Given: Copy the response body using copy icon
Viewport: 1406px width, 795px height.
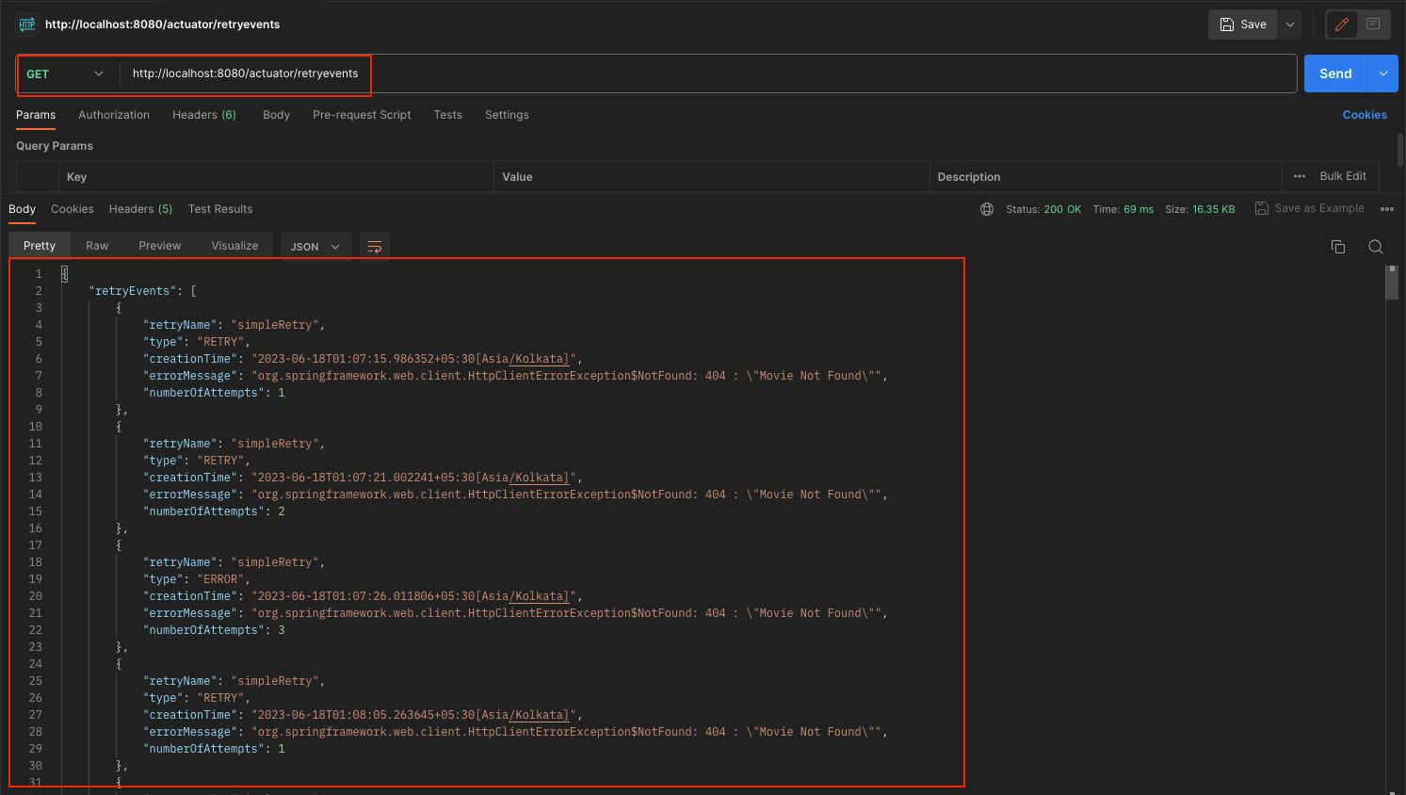Looking at the screenshot, I should [1338, 246].
